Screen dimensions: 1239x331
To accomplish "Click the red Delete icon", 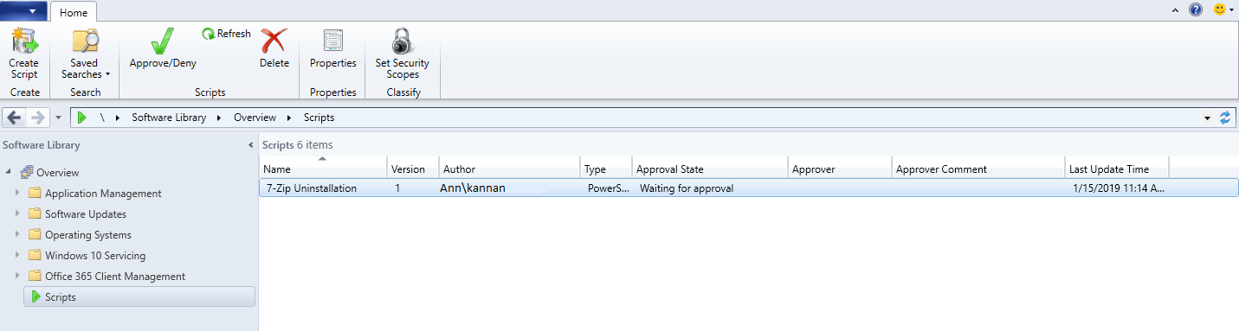I will pos(274,41).
